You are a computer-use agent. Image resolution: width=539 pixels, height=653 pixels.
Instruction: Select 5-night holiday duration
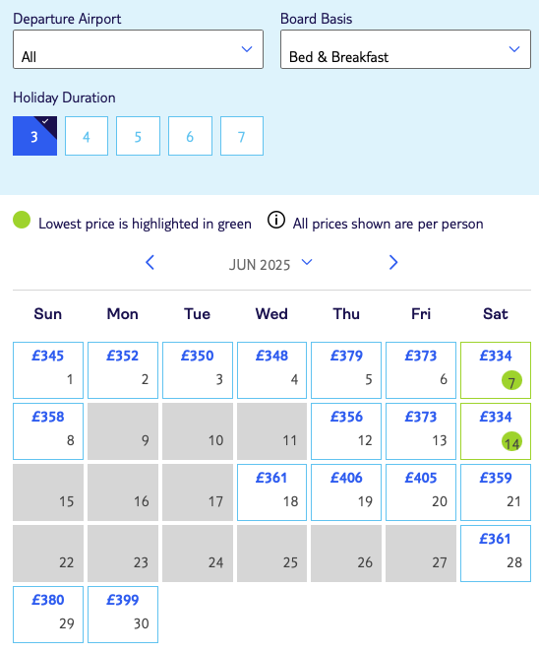pos(138,136)
